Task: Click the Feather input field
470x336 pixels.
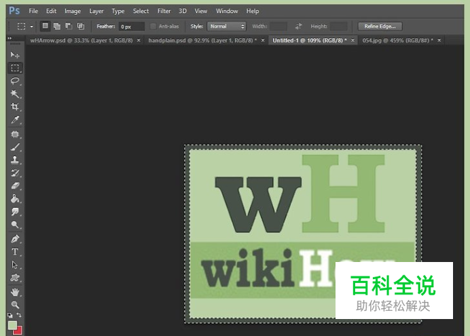Action: pyautogui.click(x=131, y=26)
